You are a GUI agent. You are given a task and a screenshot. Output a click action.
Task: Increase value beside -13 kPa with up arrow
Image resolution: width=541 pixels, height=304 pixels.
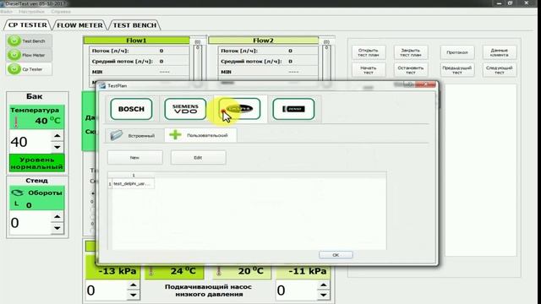(x=134, y=285)
